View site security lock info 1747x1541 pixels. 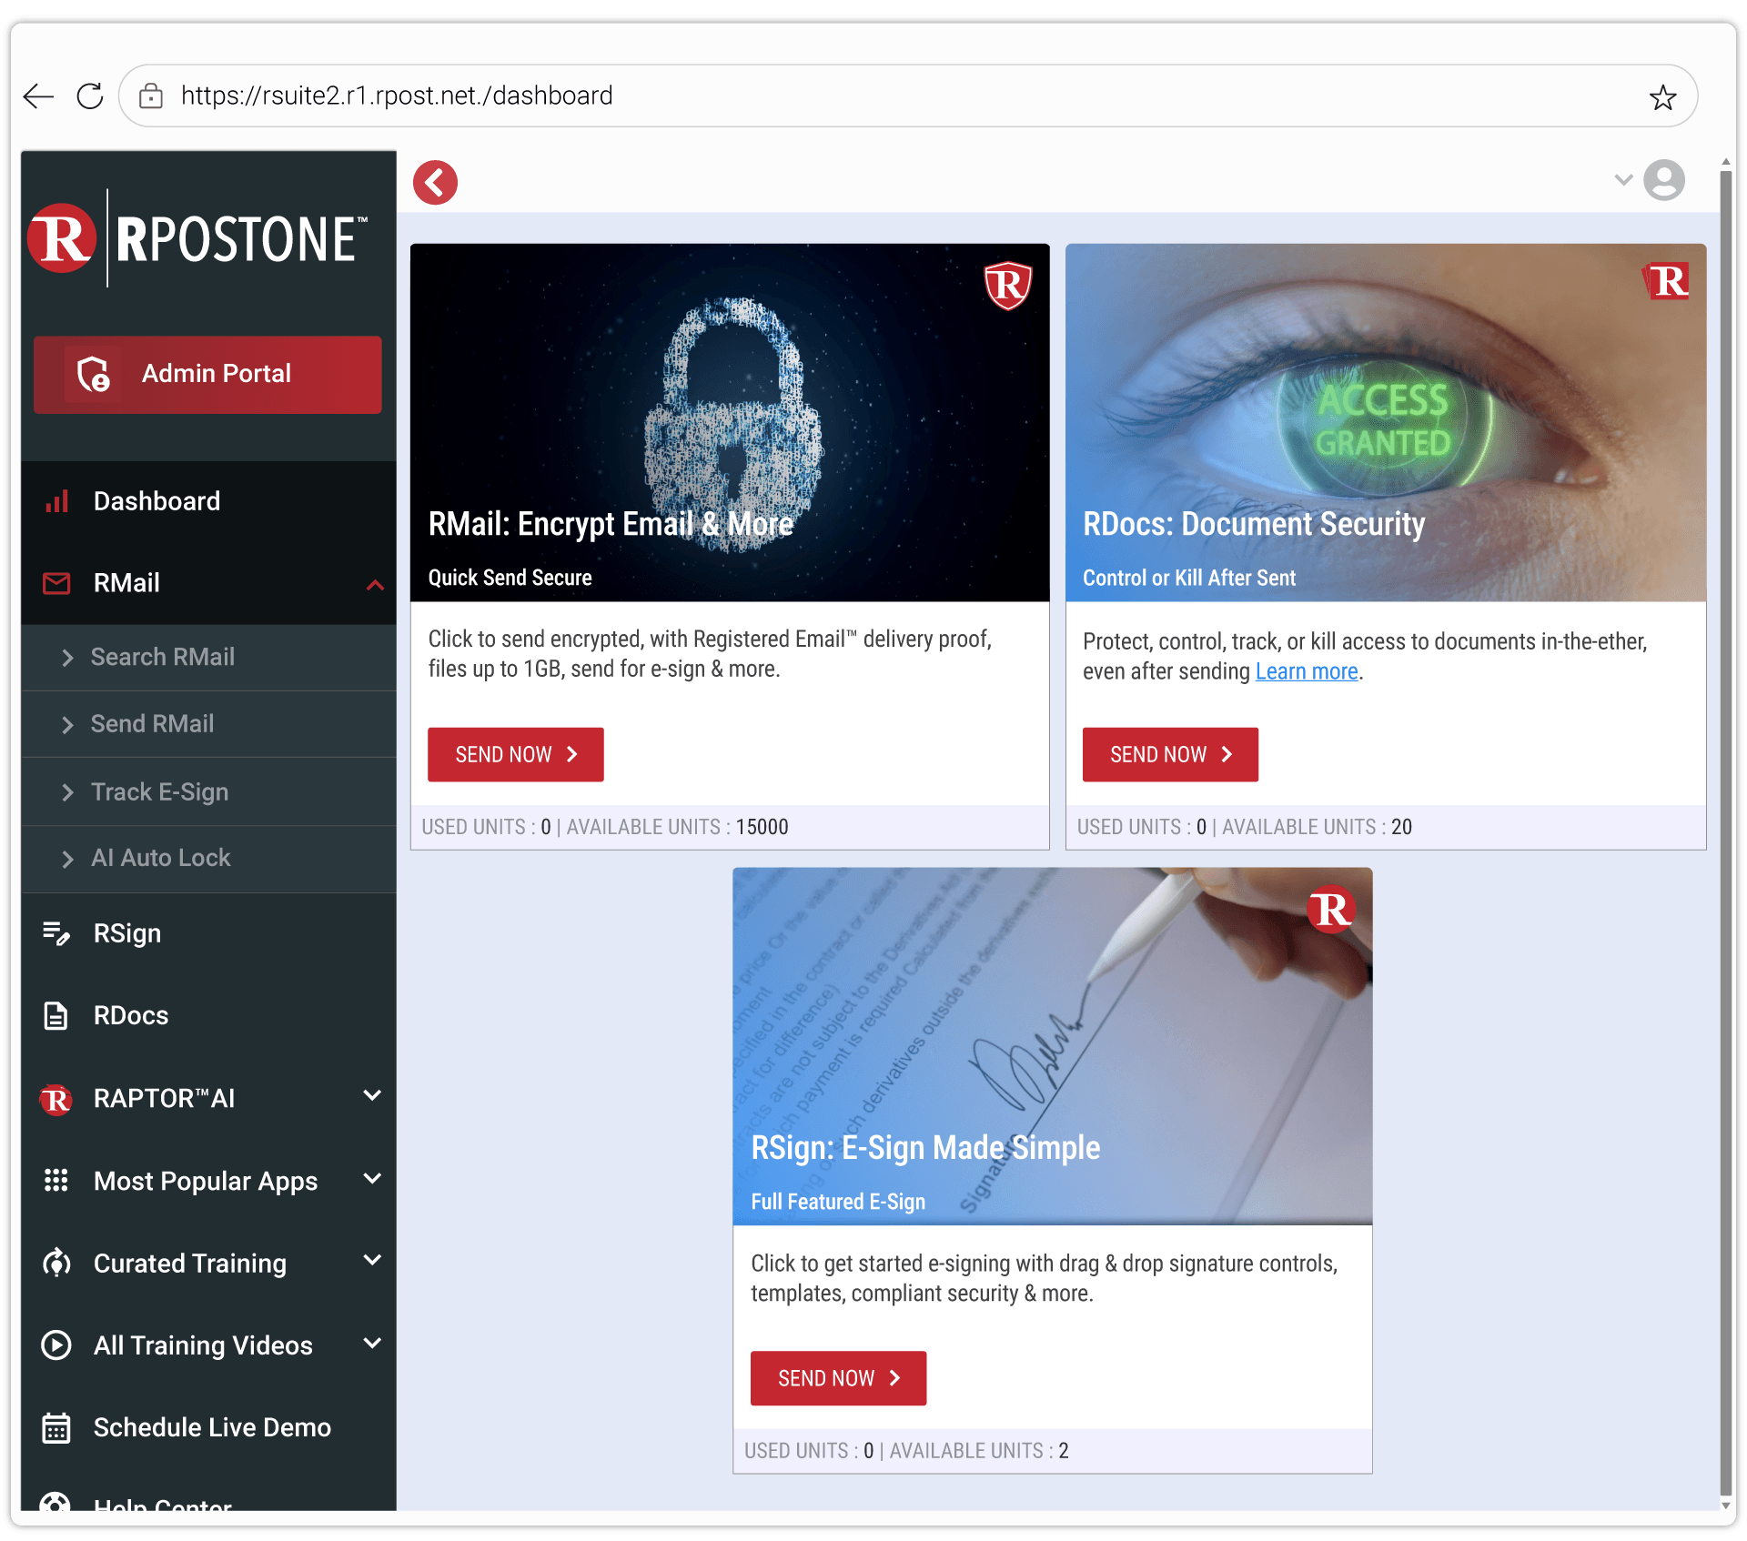tap(151, 96)
